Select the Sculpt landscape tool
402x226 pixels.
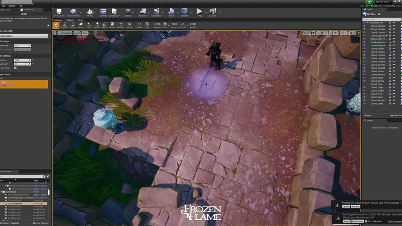tap(56, 25)
